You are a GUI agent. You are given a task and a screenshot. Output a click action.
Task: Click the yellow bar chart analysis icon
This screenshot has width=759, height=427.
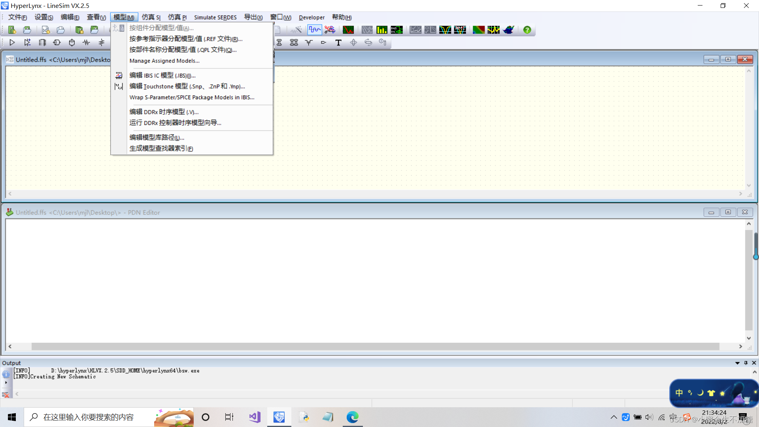[x=381, y=30]
